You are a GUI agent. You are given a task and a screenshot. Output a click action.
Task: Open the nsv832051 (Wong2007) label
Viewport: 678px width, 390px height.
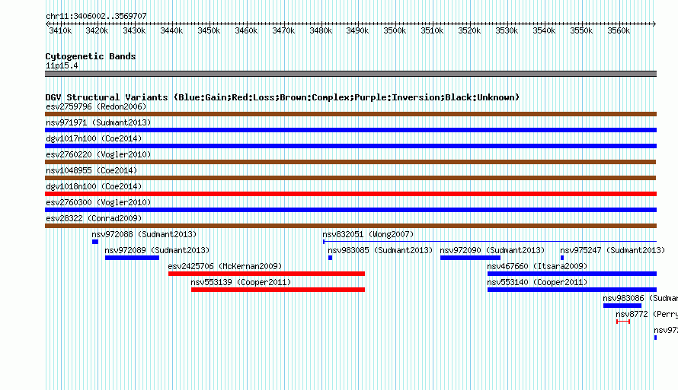pyautogui.click(x=368, y=234)
